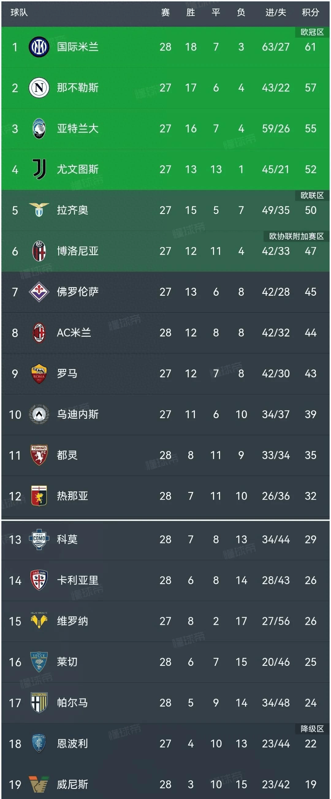The image size is (331, 799).
Task: Open the Lazio eagle crest
Action: [39, 210]
